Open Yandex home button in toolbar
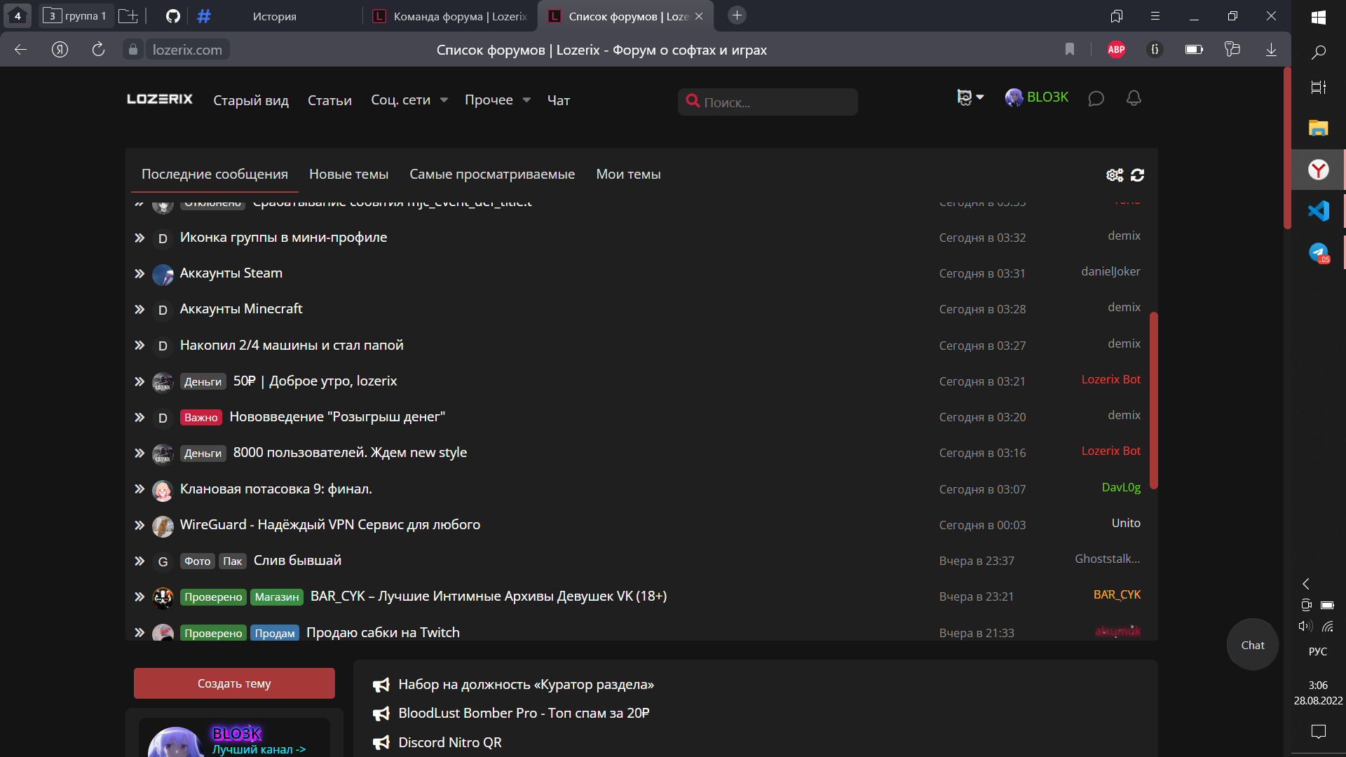This screenshot has width=1346, height=757. click(60, 49)
